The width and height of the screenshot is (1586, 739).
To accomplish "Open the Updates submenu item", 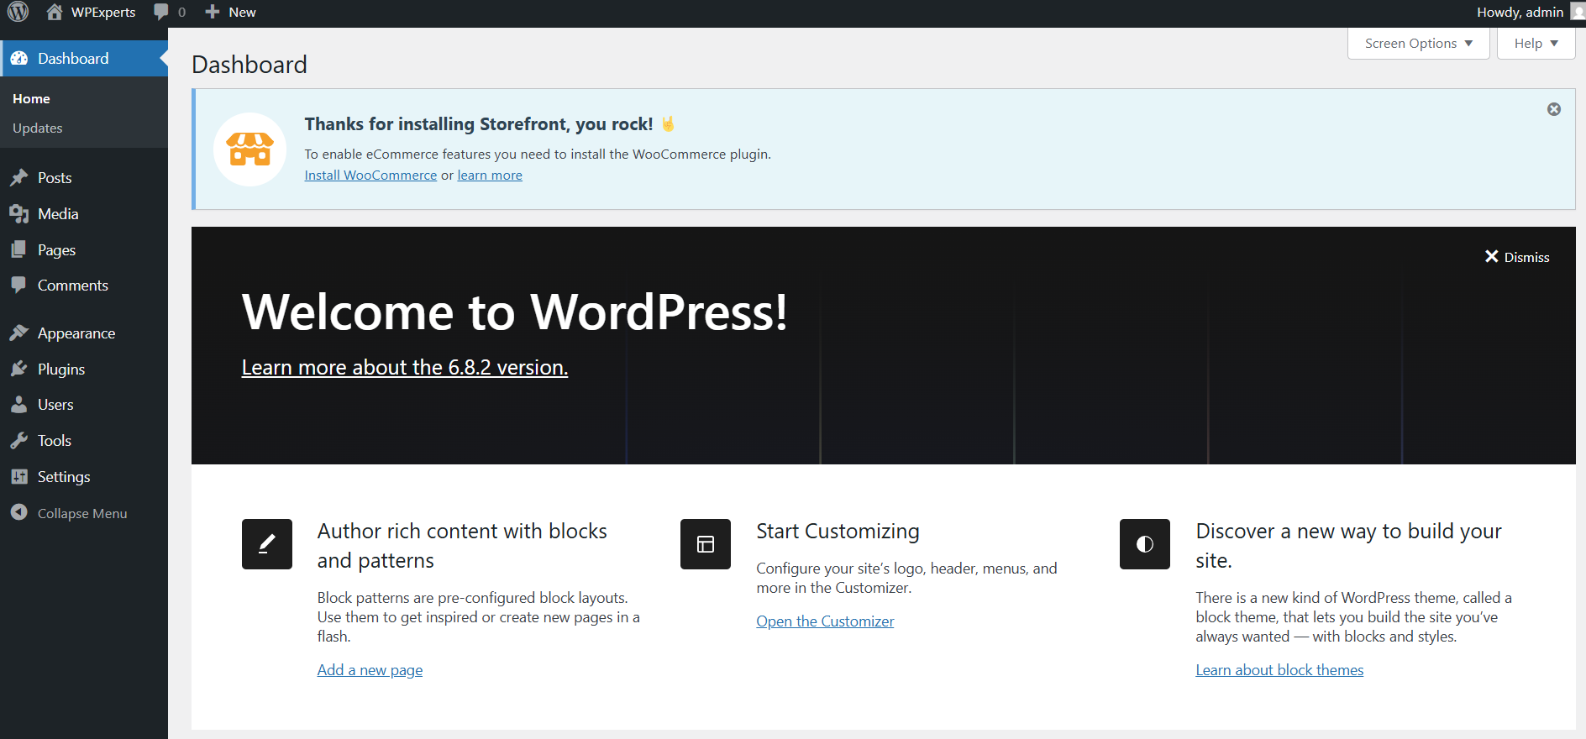I will click(x=38, y=128).
